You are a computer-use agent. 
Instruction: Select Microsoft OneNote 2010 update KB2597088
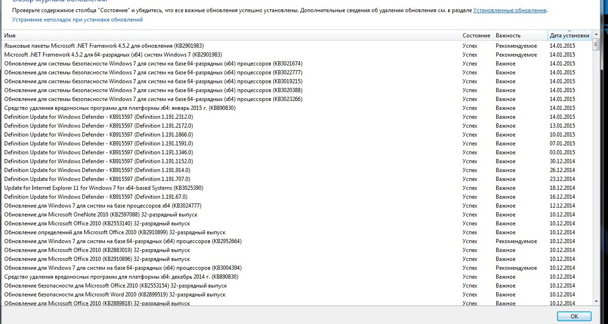click(101, 215)
